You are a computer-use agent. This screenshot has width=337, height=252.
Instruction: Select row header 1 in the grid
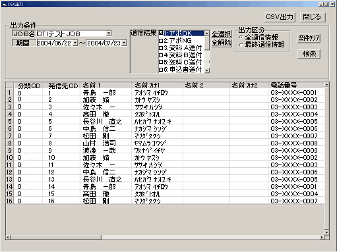point(10,92)
